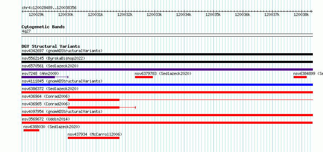Screen dimensions: 323x152
Task: Click the blue nsv4111845 gnomAD bar
Action: tap(167, 85)
